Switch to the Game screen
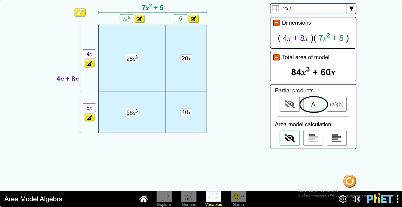This screenshot has height=207, width=402. coord(238,199)
